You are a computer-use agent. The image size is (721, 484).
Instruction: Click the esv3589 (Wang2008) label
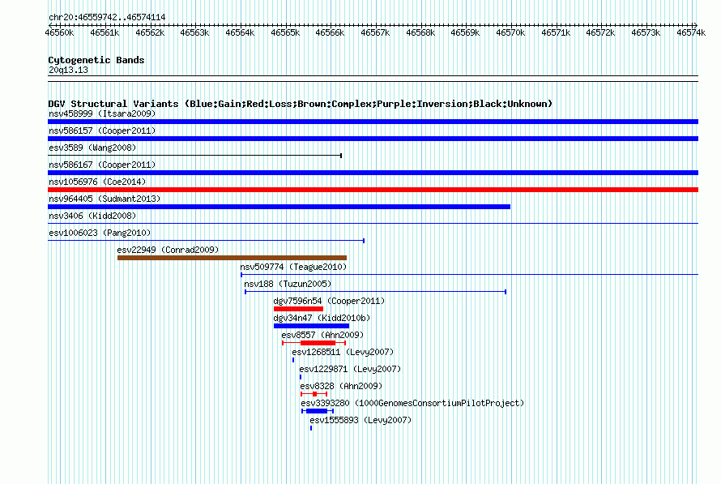tap(92, 148)
